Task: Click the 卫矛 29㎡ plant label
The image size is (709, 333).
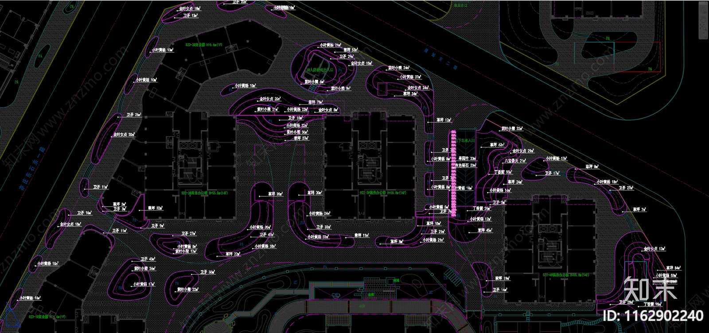Action: (x=347, y=57)
